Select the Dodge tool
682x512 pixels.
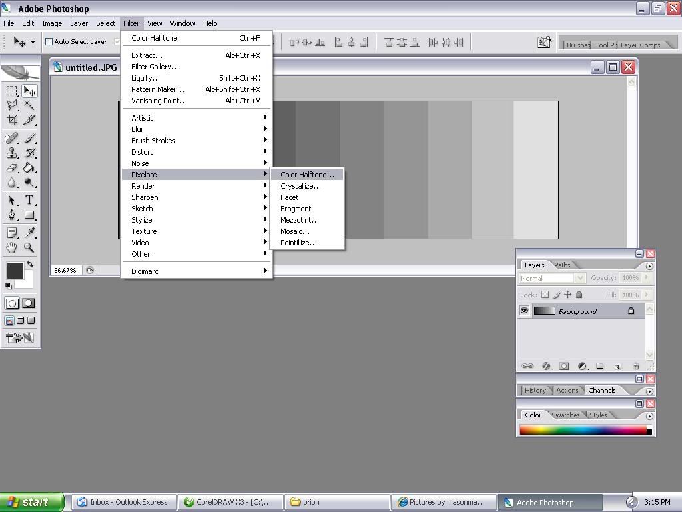pyautogui.click(x=29, y=183)
